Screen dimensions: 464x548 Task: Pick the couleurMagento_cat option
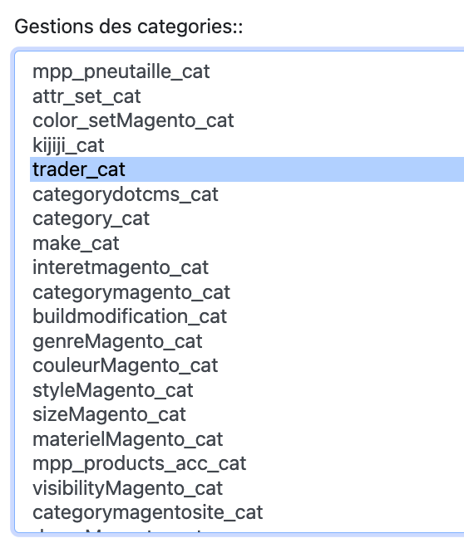click(247, 365)
